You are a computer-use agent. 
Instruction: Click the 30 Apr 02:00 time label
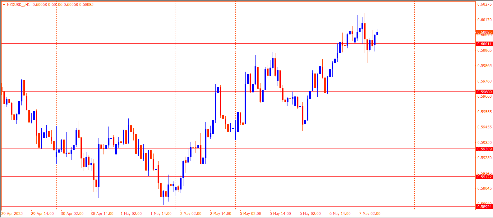(72, 214)
